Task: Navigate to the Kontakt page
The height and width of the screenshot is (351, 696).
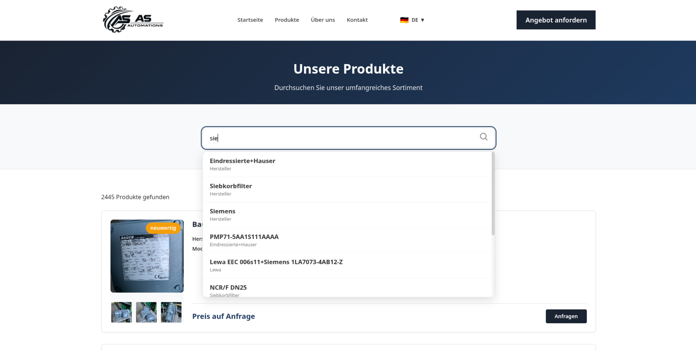Action: (357, 20)
